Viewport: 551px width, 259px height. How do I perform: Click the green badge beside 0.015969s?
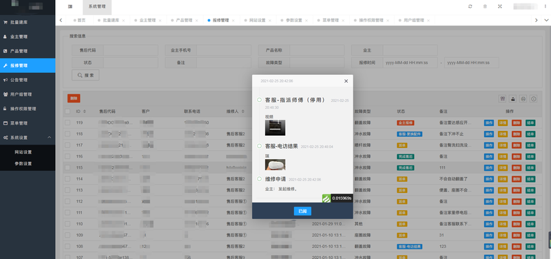tap(326, 198)
